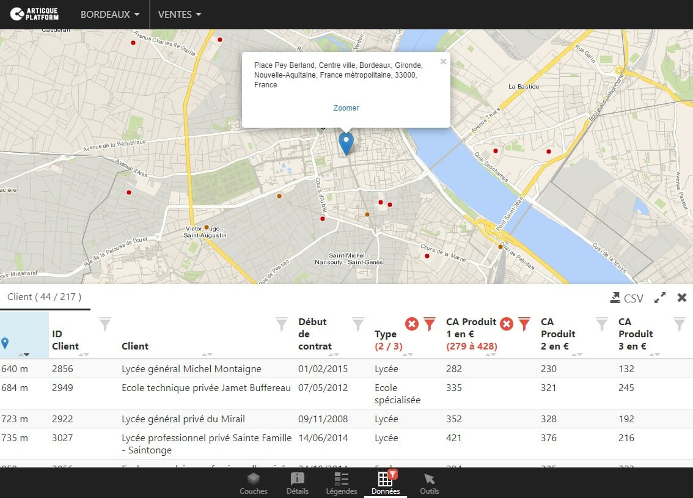Viewport: 693px width, 498px height.
Task: Export table data as CSV
Action: [x=626, y=298]
